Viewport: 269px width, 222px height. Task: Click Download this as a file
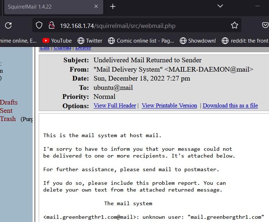pos(230,106)
